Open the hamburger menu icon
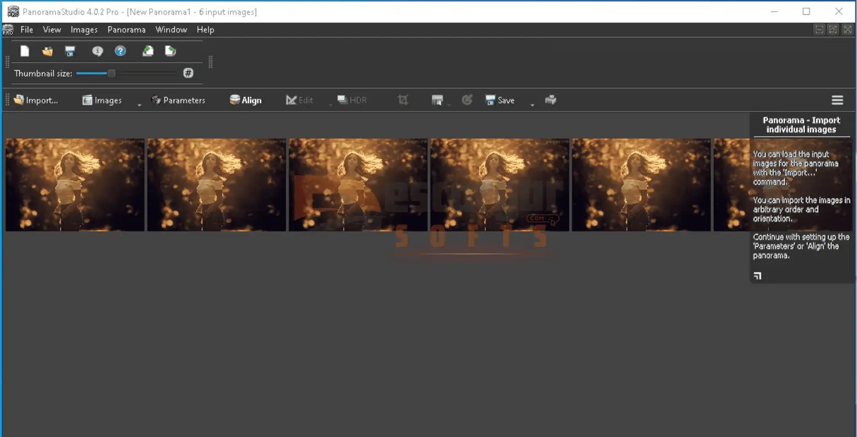Viewport: 857px width, 437px height. click(x=837, y=100)
